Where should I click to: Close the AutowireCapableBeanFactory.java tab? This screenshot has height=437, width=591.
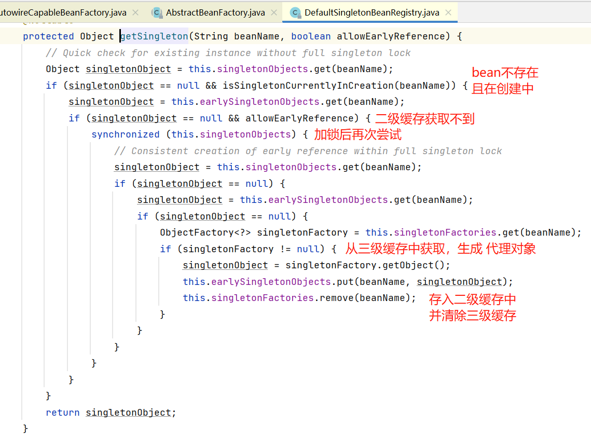pos(135,12)
